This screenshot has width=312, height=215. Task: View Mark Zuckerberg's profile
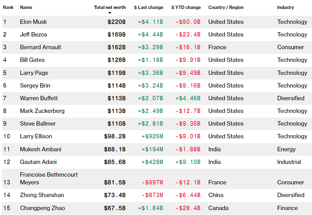(42, 111)
